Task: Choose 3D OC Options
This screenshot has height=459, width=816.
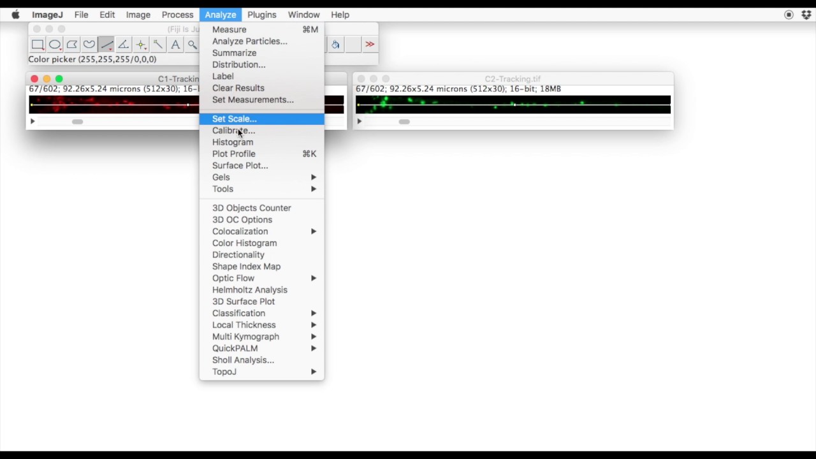Action: pos(261,220)
